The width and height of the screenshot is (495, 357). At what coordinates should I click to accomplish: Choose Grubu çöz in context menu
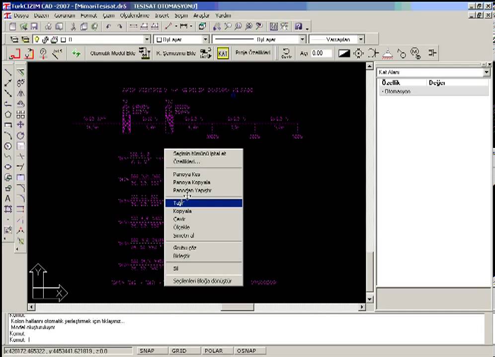pos(204,247)
